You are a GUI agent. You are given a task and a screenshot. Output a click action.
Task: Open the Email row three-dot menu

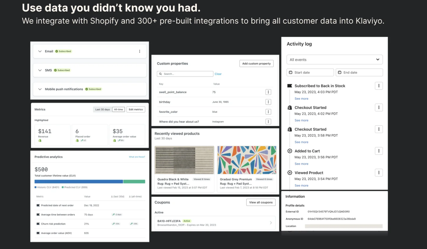point(139,51)
